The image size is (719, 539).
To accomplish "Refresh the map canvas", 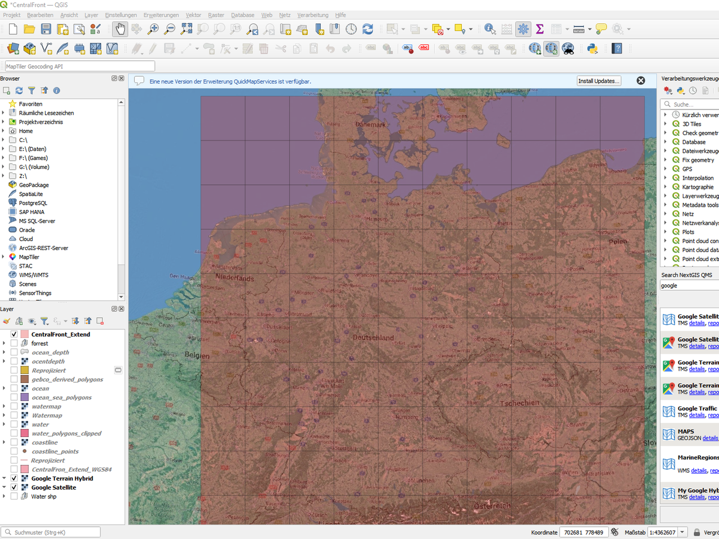I will coord(368,29).
